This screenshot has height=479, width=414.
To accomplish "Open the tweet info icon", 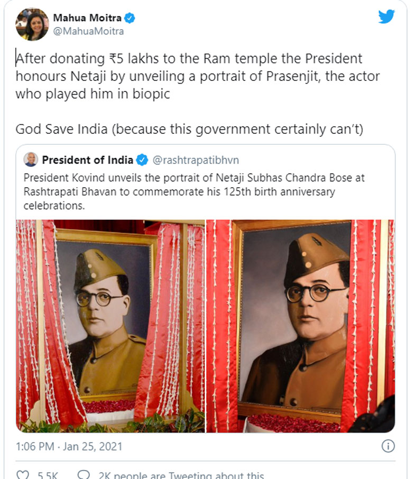I will tap(388, 446).
